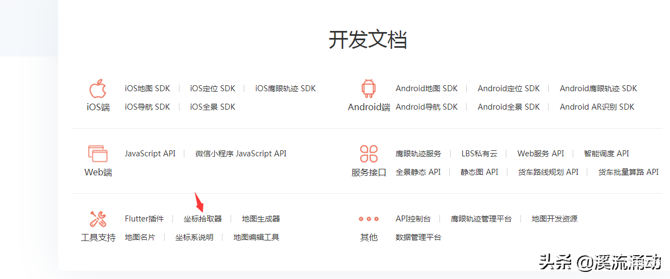This screenshot has height=279, width=670.
Task: Go to 数据管理平台
Action: [418, 237]
